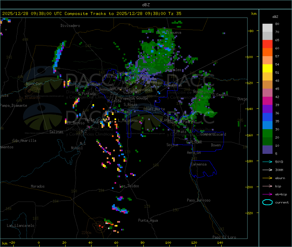Pick the green swatch between 30 and 20
This screenshot has height=247, width=292.
(x=267, y=133)
